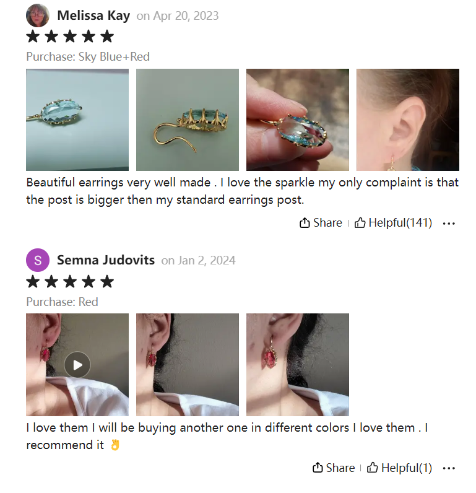Viewport: 476px width, 493px height.
Task: Open the gold hook side-view earring photo
Action: (x=188, y=120)
